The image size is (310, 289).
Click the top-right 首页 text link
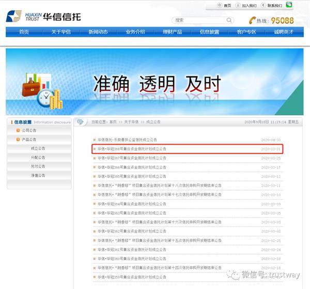coord(227,6)
